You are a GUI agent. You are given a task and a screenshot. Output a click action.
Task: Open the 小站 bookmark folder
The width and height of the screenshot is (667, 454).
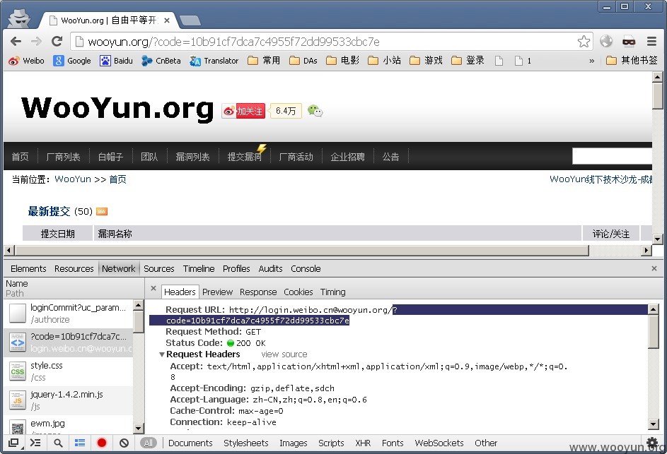(384, 61)
